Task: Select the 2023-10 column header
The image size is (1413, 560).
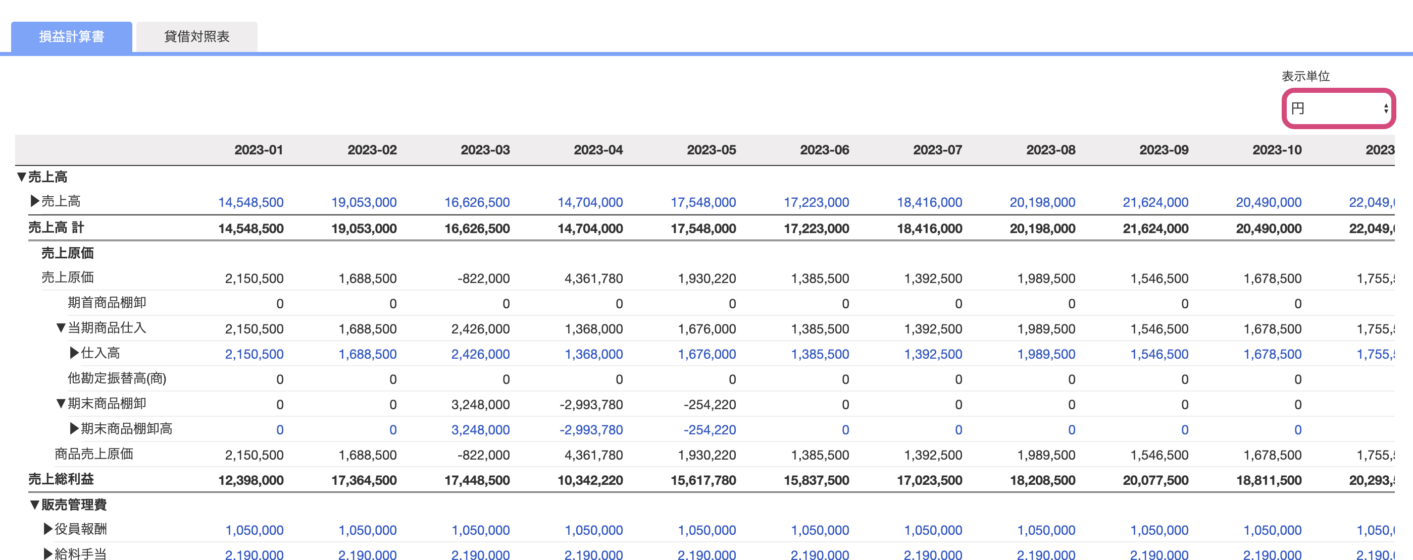Action: [x=1277, y=150]
